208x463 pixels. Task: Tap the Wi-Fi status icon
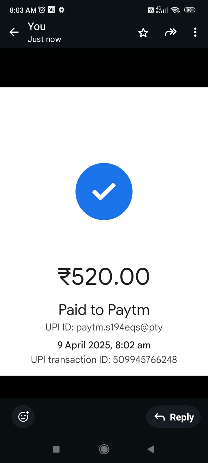175,10
